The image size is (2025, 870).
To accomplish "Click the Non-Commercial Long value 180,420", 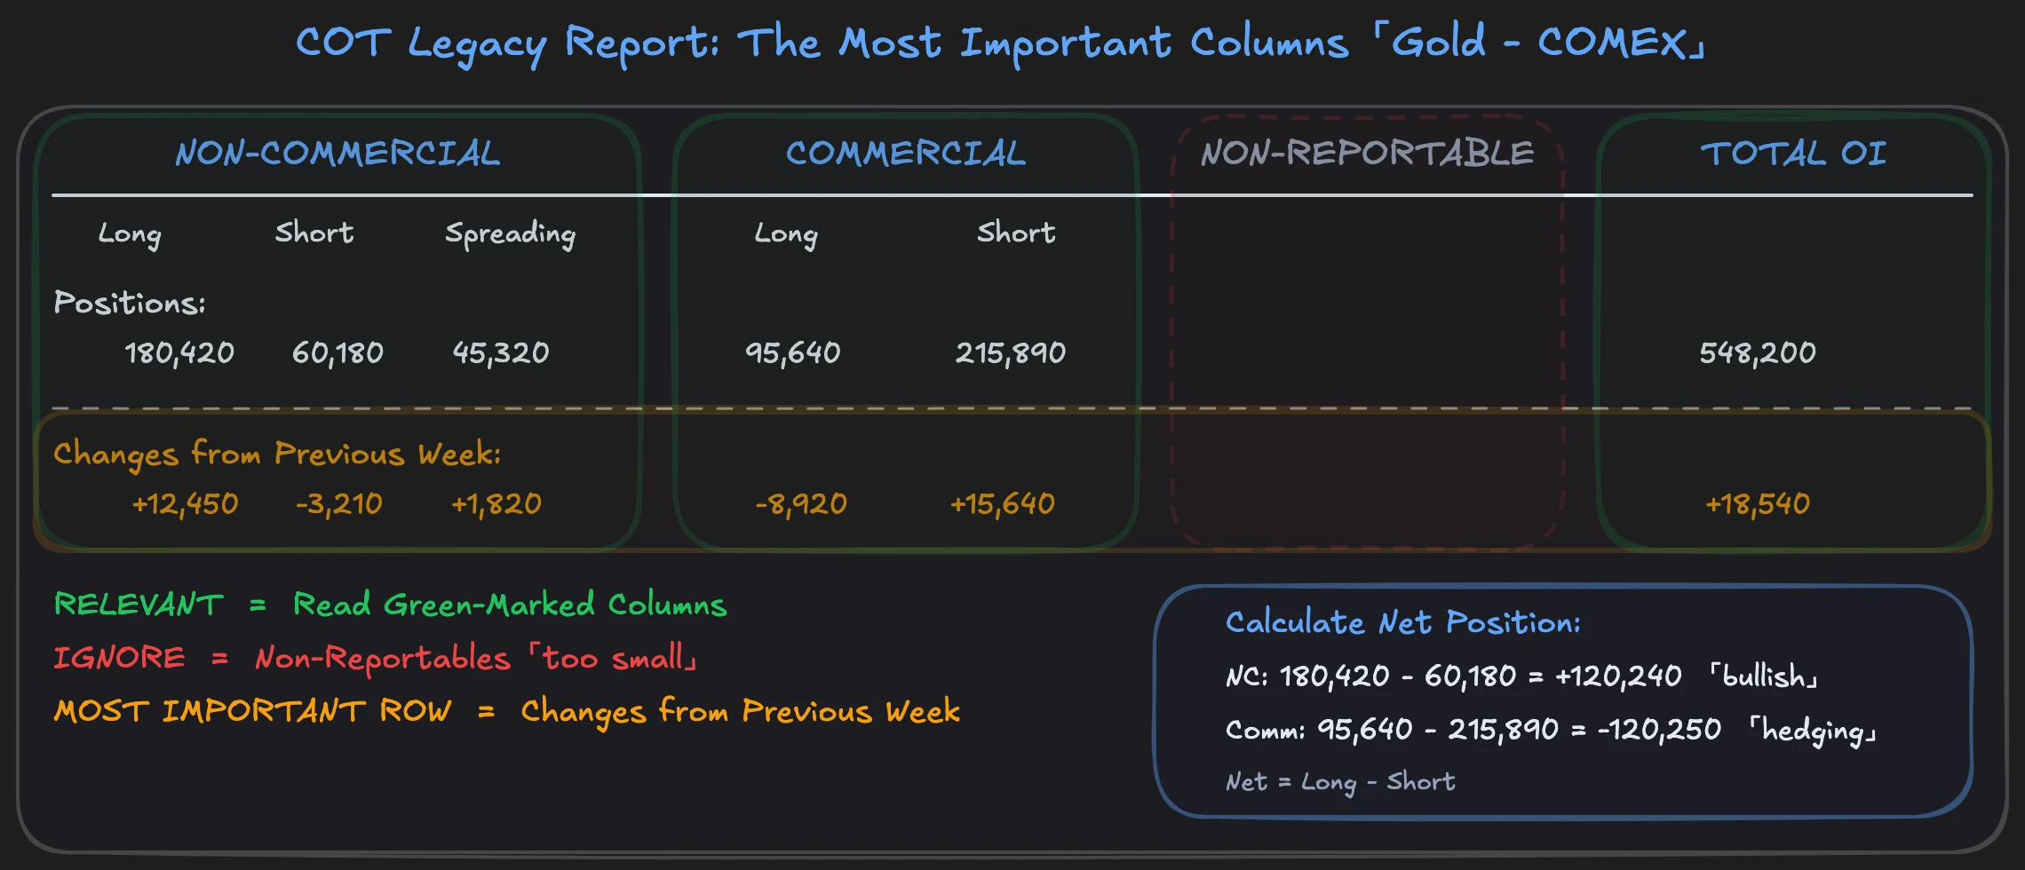I will (x=179, y=352).
